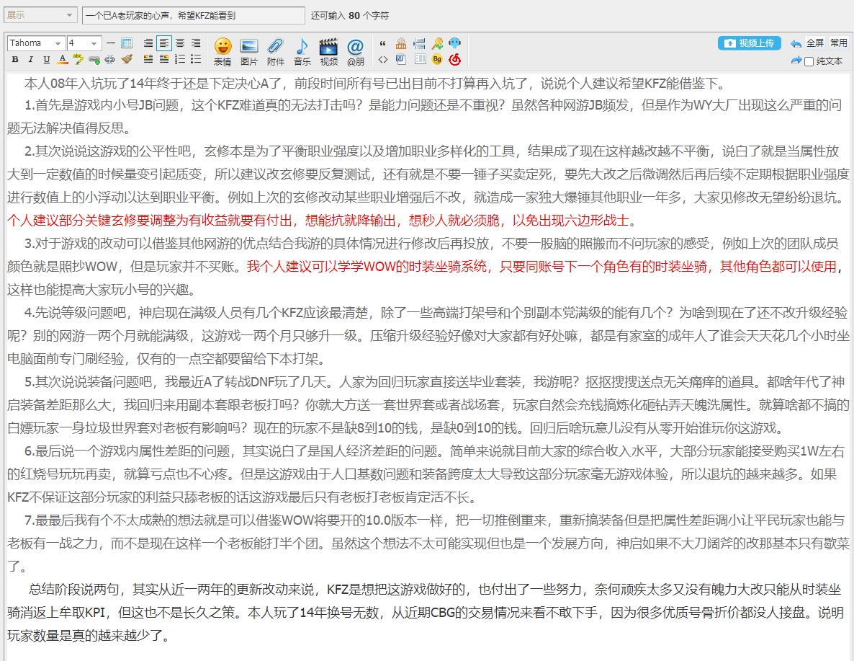Add an 附件 attachment
The image size is (854, 661).
tap(276, 52)
